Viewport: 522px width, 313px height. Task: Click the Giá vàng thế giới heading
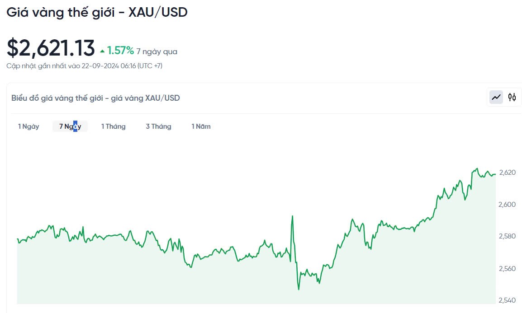(97, 12)
